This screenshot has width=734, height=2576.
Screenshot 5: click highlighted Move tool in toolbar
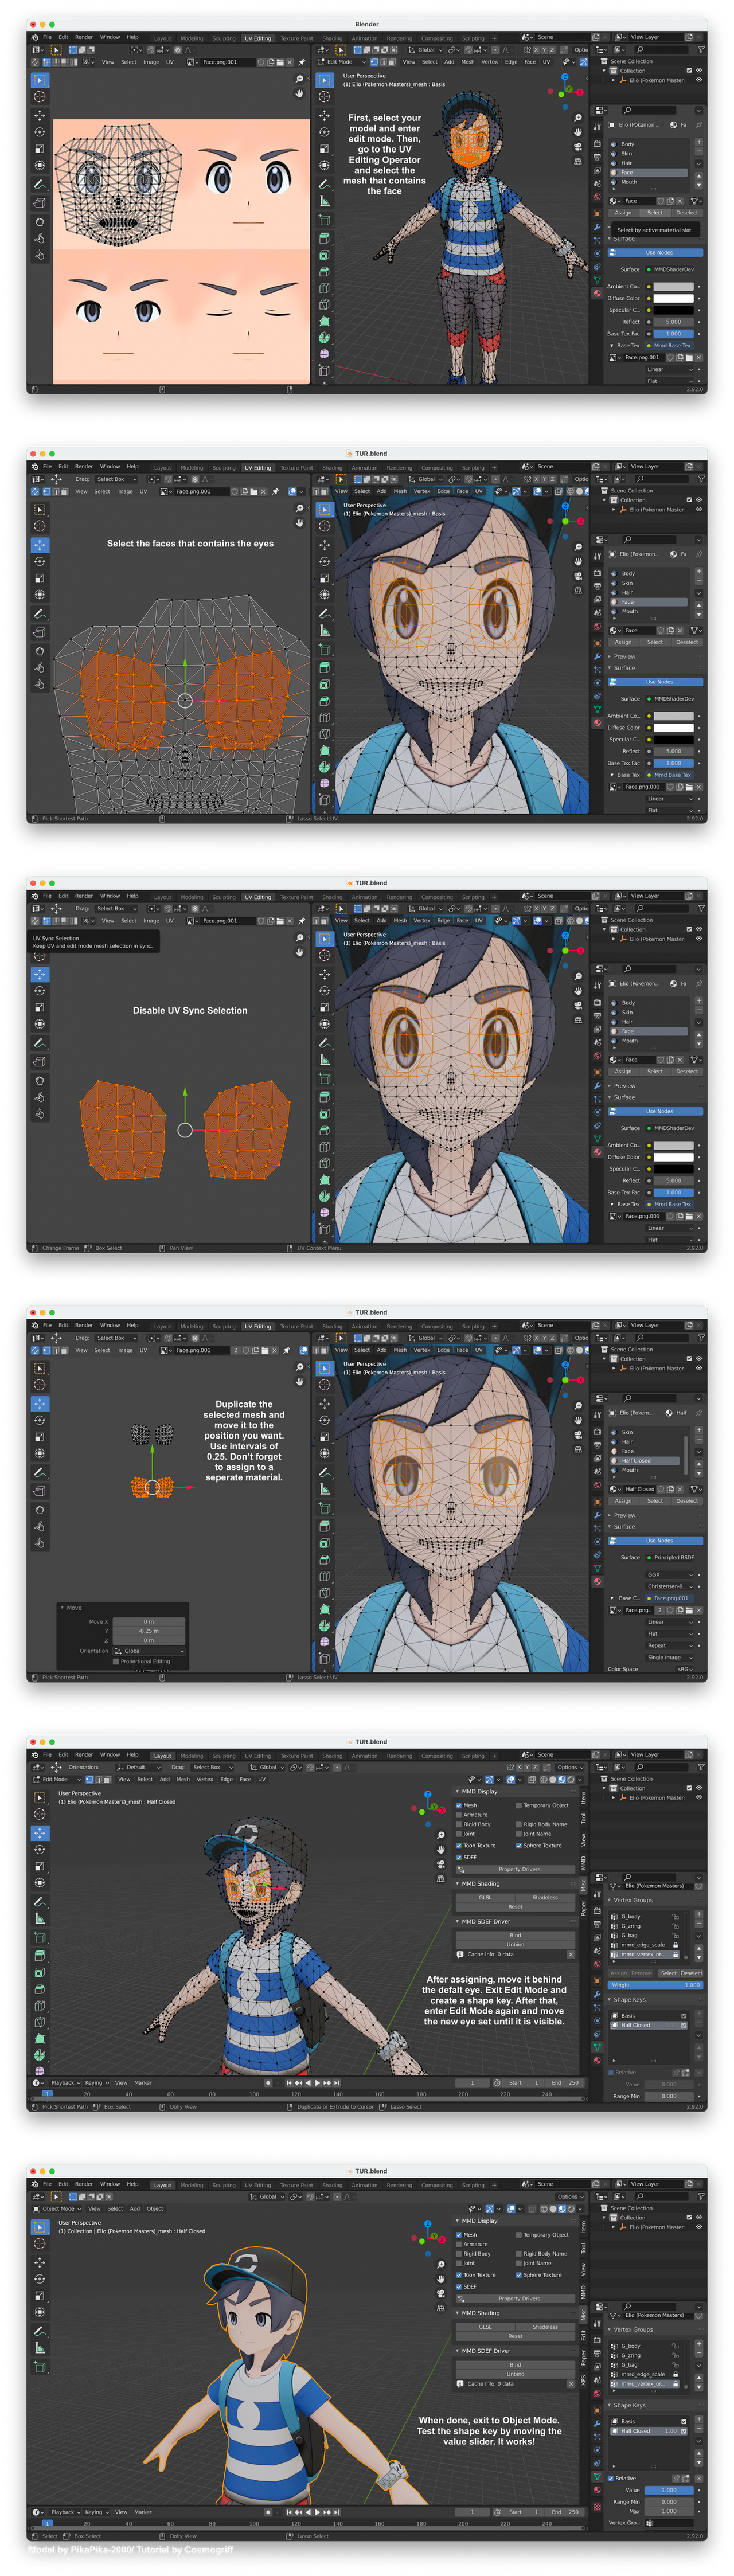tap(40, 1832)
